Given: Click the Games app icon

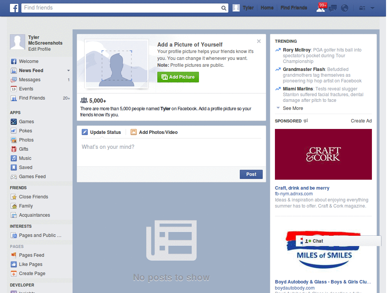Looking at the screenshot, I should (14, 122).
